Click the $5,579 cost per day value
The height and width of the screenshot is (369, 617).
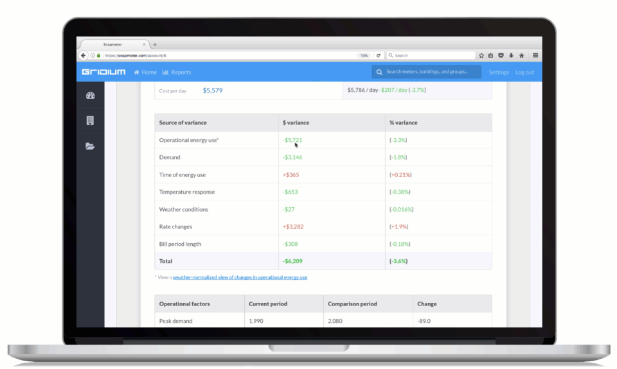(x=213, y=90)
